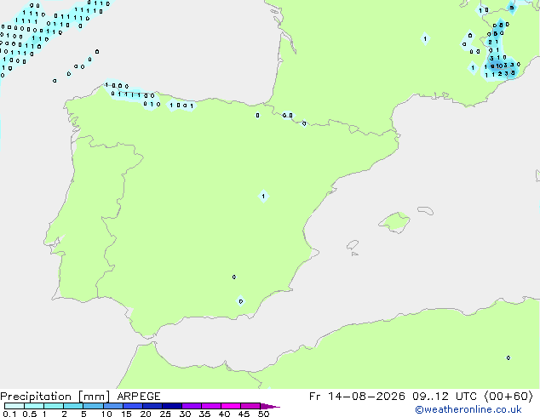The width and height of the screenshot is (540, 417).
Task: Select the 5–10 mm legend color swatch
Action: tap(93, 406)
